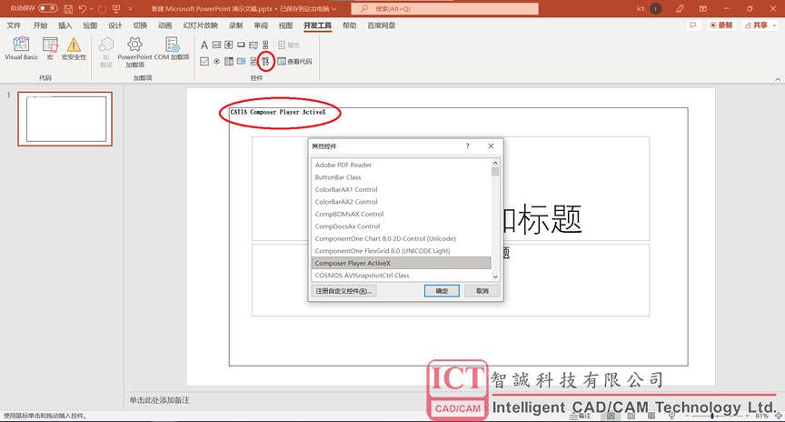Undo the last action
785x422 pixels.
coord(82,9)
